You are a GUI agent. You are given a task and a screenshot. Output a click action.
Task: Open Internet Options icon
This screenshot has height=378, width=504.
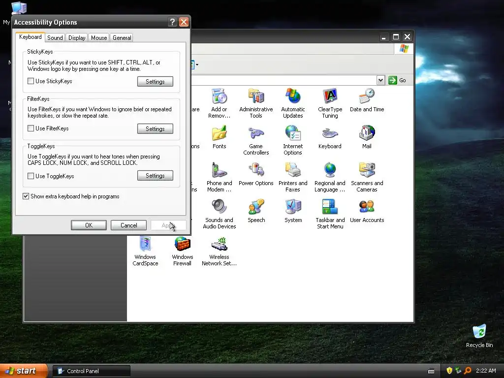click(293, 140)
